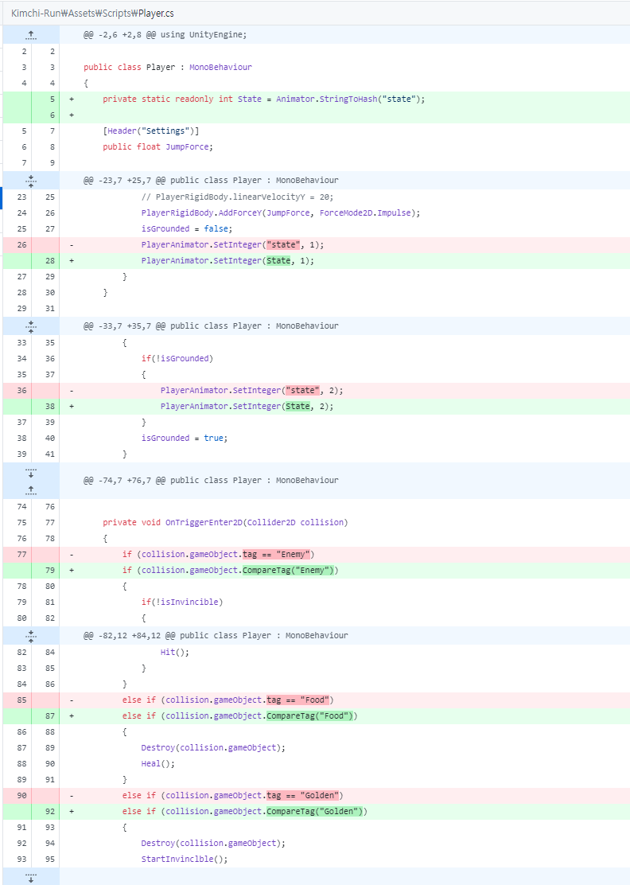The height and width of the screenshot is (885, 630).
Task: Expand down arrow above the '-74,7 +76,7' hunk
Action: (31, 473)
